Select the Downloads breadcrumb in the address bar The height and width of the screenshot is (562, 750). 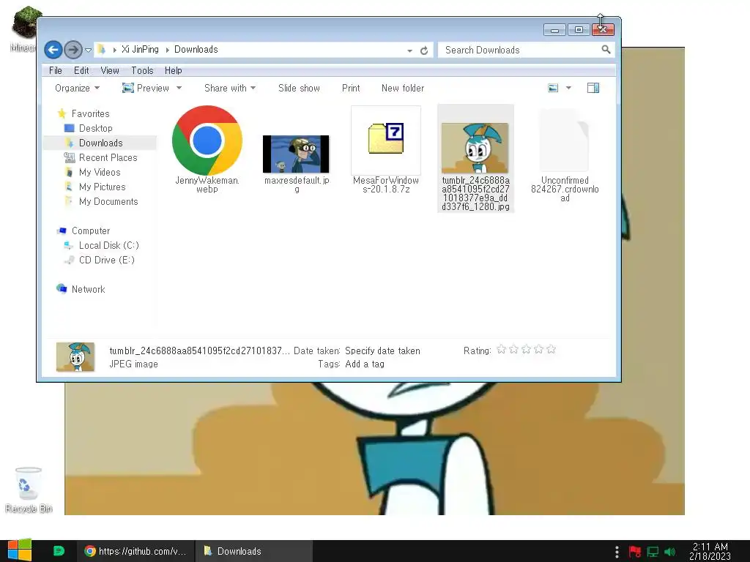(x=196, y=49)
